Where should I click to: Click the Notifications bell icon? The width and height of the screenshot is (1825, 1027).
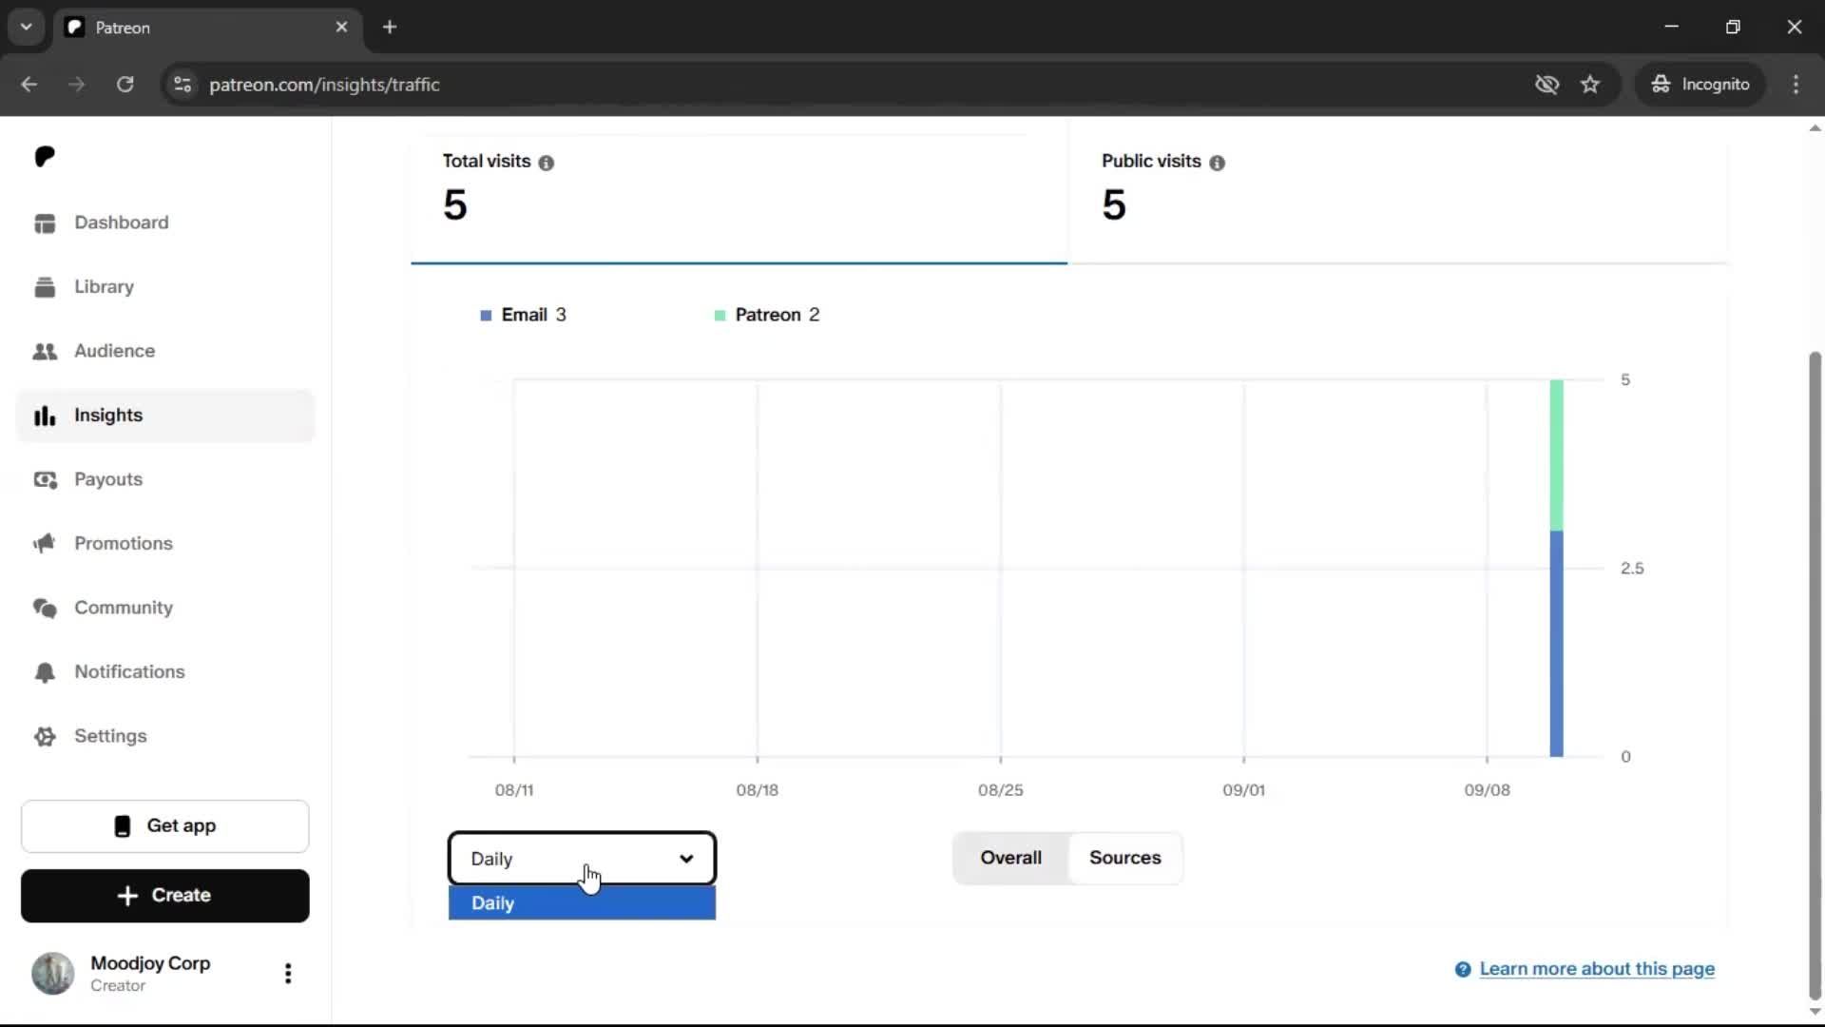[45, 672]
